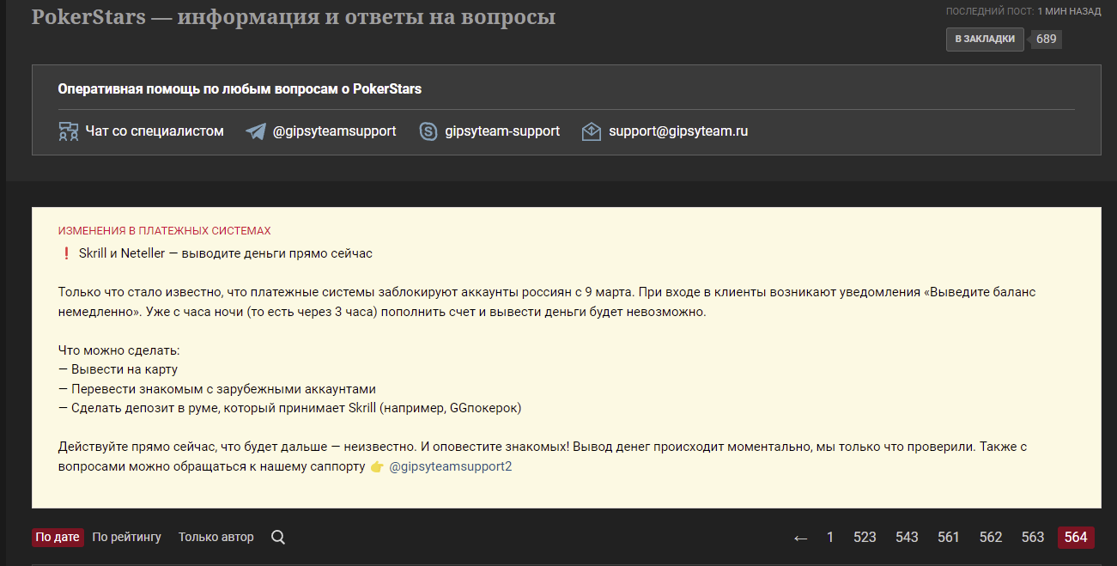
Task: Go to page 561
Action: point(949,538)
